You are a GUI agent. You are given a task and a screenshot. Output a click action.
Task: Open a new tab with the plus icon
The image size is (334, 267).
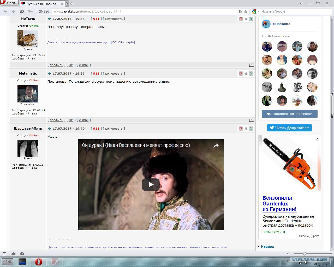point(72,3)
